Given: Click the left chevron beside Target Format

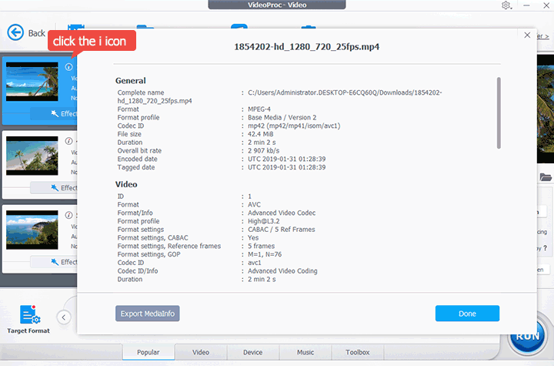Looking at the screenshot, I should pyautogui.click(x=64, y=317).
